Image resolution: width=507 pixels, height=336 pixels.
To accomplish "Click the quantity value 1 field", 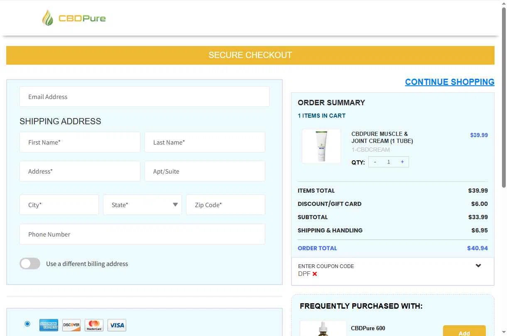I will click(389, 162).
